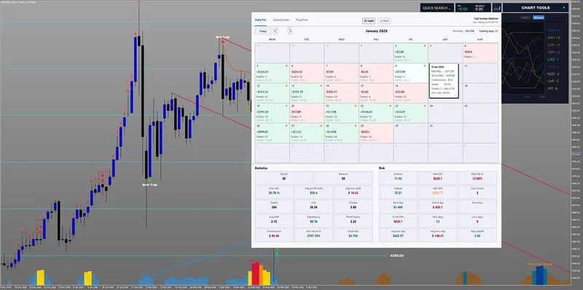This screenshot has height=290, width=583.
Task: Open the bar chart stats icon
Action: 497,8
